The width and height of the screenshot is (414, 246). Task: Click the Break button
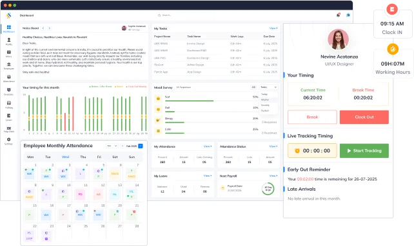click(x=312, y=117)
